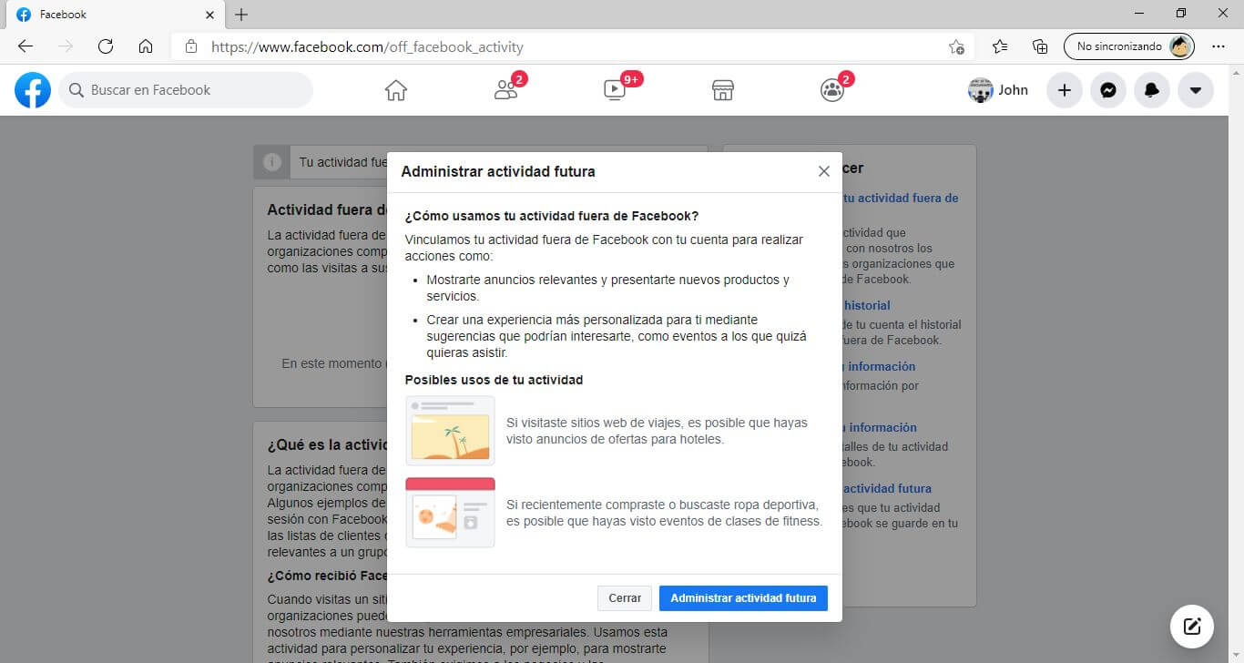Click the background heading '¿Qué es la activid'

tap(327, 445)
